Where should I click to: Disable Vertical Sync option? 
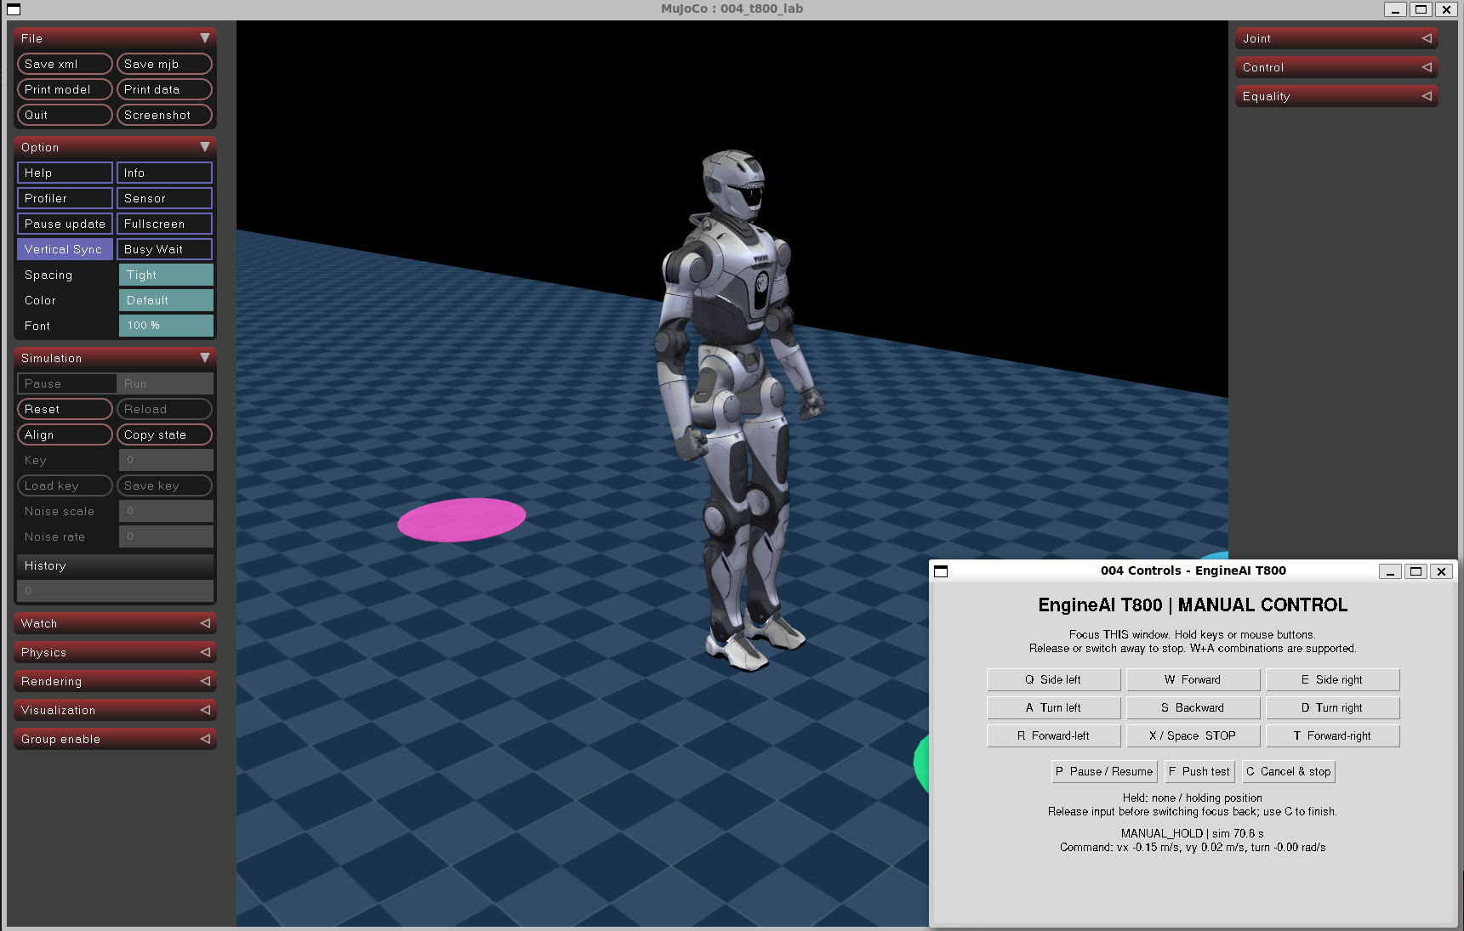coord(65,249)
